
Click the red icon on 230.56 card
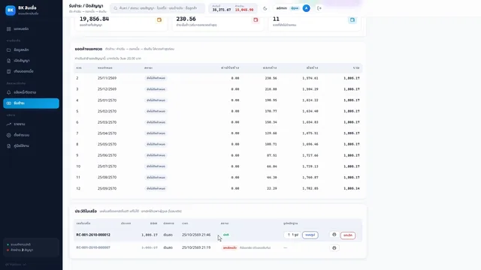pyautogui.click(x=256, y=20)
